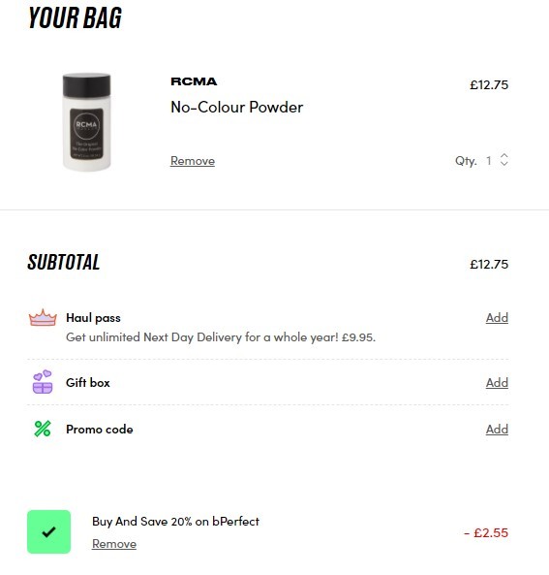This screenshot has height=575, width=549.
Task: Click the green percent Promo code icon
Action: pyautogui.click(x=43, y=429)
